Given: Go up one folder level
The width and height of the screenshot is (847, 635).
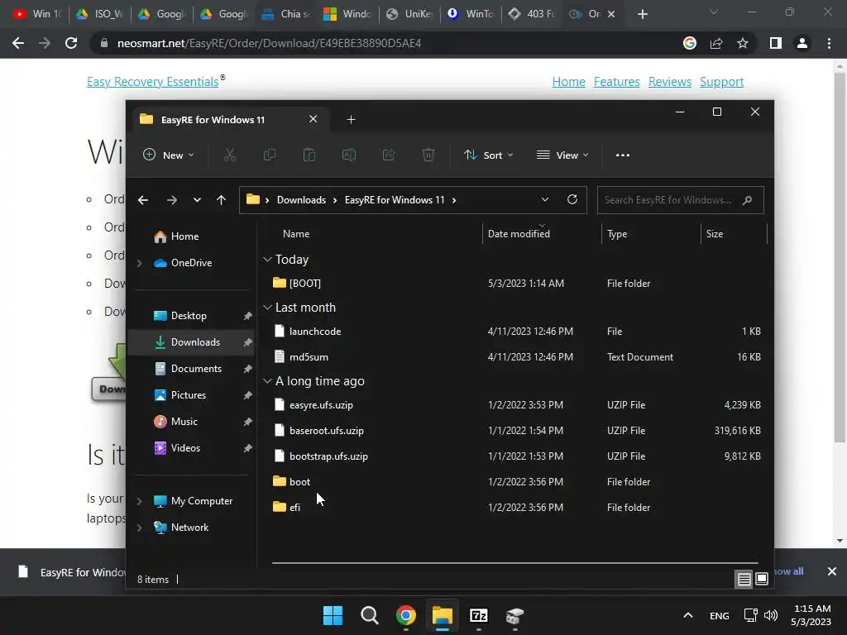Looking at the screenshot, I should coord(221,200).
